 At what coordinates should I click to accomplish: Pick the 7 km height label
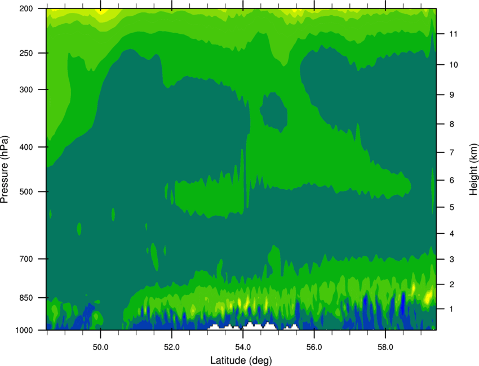pos(452,153)
